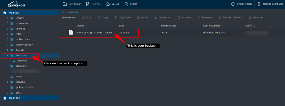Sort by the Last modified column header
The width and height of the screenshot is (285, 106).
212,26
